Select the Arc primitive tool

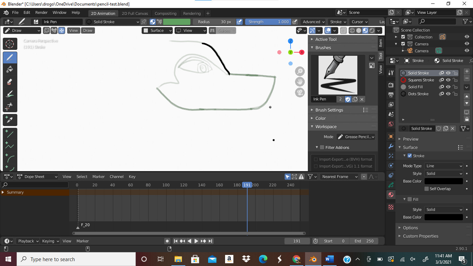pyautogui.click(x=10, y=158)
